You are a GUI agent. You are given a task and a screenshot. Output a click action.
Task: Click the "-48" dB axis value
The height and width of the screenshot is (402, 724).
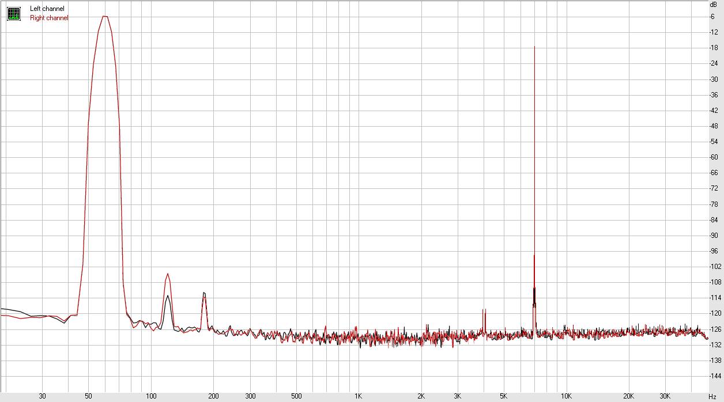(x=714, y=126)
